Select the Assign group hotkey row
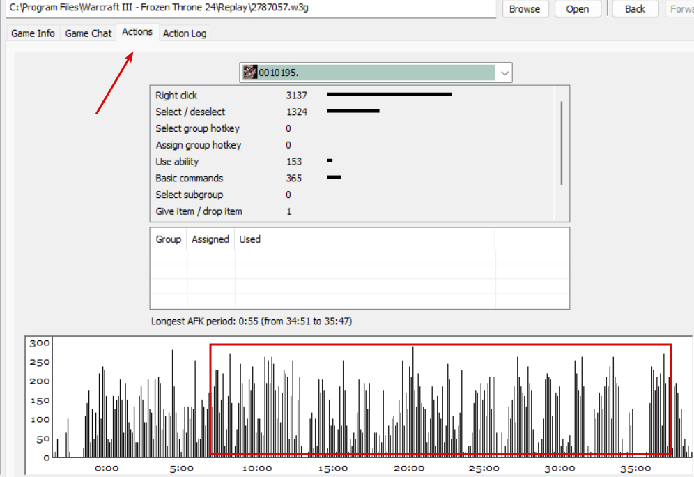This screenshot has height=477, width=694. click(352, 145)
